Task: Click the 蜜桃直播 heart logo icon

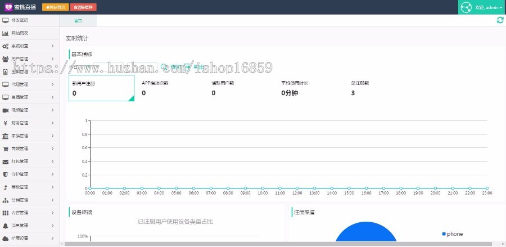Action: [8, 7]
